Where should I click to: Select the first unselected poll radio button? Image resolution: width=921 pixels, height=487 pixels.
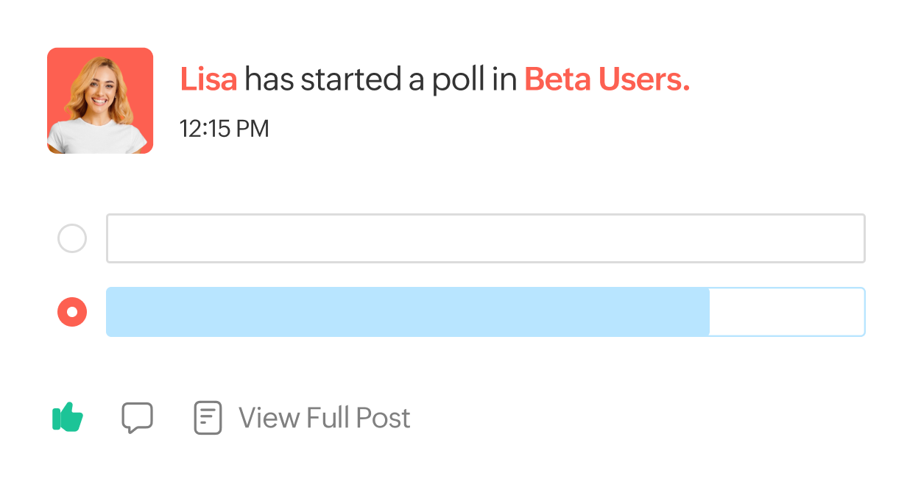pos(72,238)
